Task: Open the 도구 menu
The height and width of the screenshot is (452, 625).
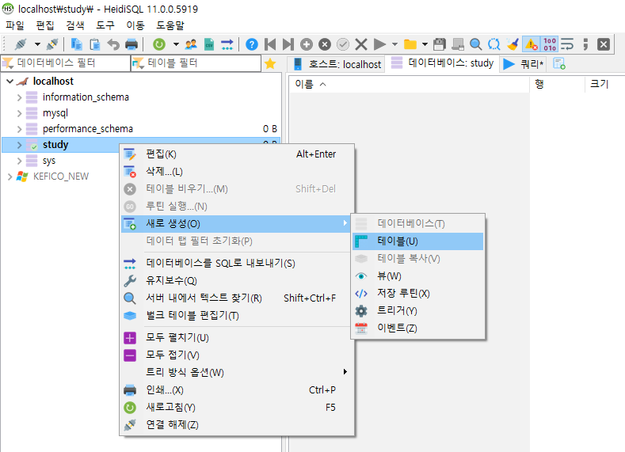Action: pos(105,25)
